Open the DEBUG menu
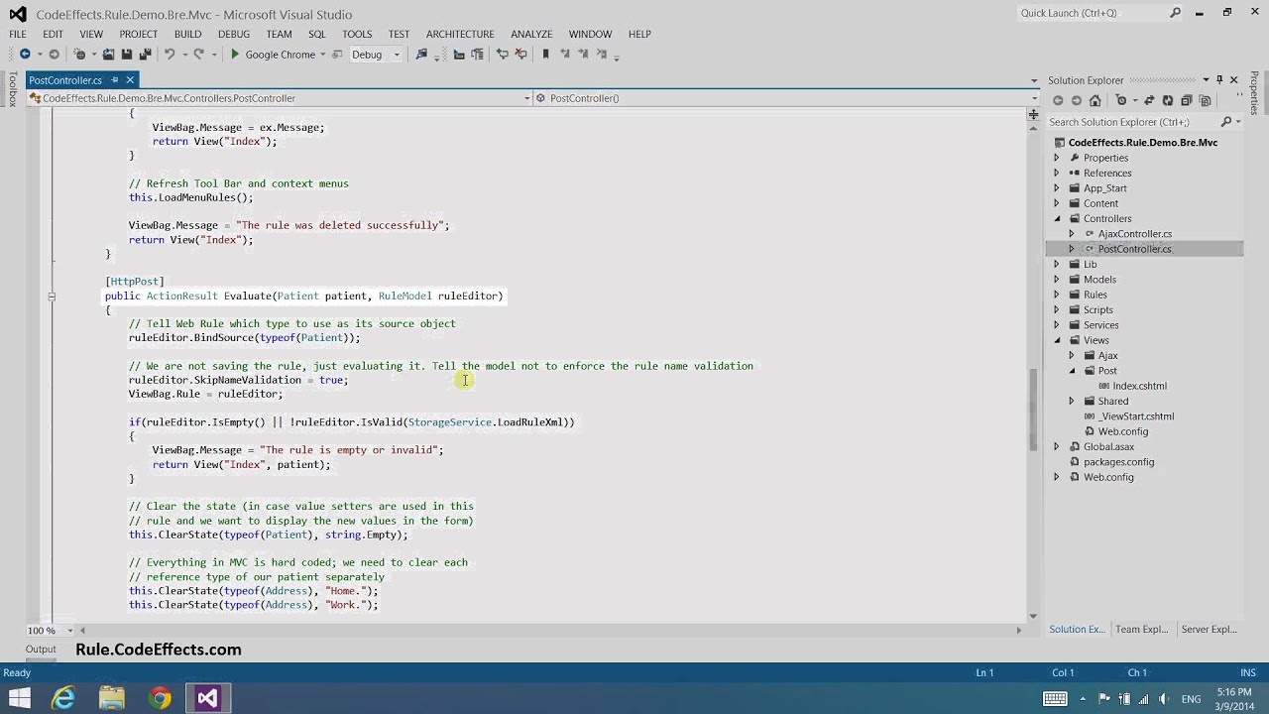The width and height of the screenshot is (1269, 714). (x=234, y=34)
